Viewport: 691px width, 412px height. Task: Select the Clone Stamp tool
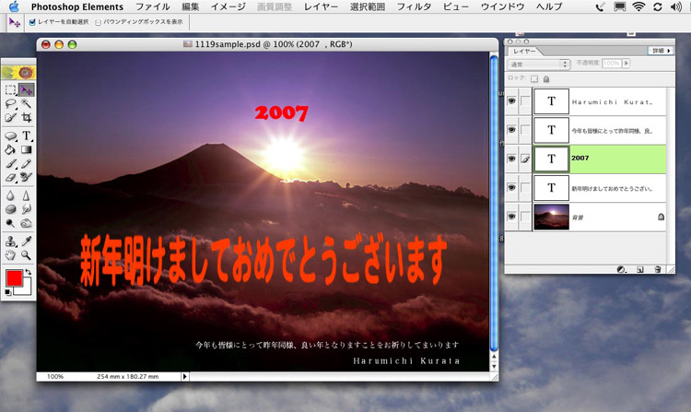pos(10,241)
